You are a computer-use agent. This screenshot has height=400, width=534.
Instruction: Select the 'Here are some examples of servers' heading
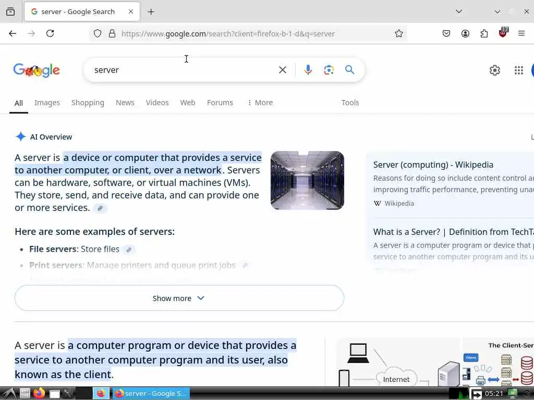coord(95,232)
